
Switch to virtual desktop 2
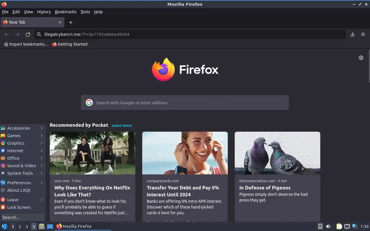coord(20,227)
